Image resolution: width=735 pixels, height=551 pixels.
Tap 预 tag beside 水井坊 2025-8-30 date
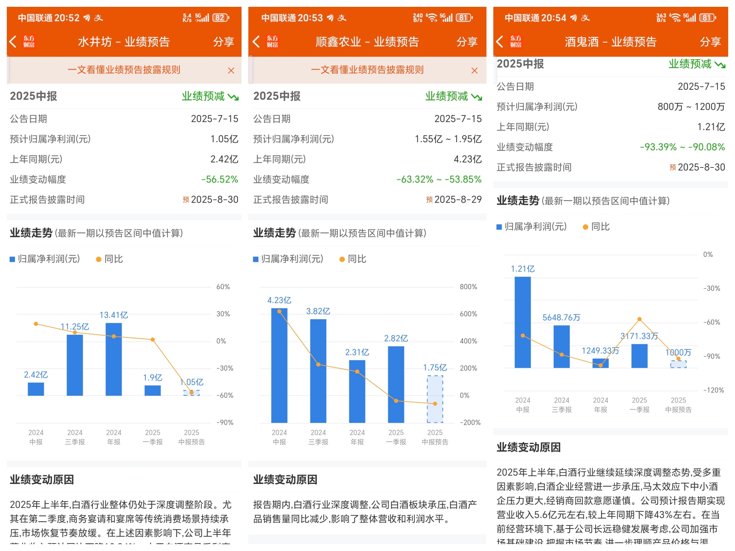tap(186, 200)
